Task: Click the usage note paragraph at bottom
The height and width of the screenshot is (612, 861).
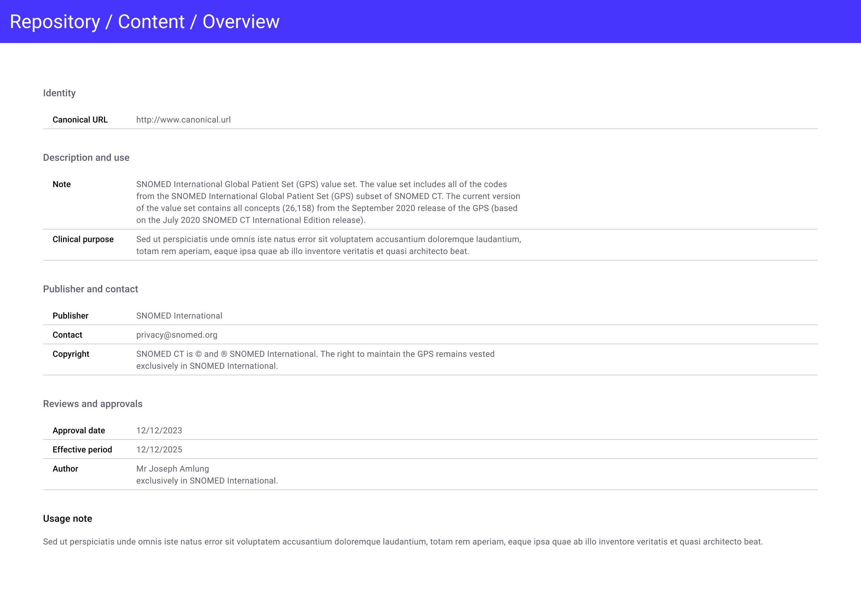Action: click(x=403, y=542)
